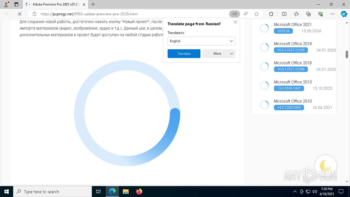This screenshot has height=197, width=350.
Task: Open Copilot sidebar icon
Action: click(344, 14)
